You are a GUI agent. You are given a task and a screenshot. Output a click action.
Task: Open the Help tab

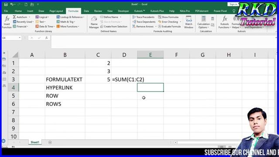(172, 11)
